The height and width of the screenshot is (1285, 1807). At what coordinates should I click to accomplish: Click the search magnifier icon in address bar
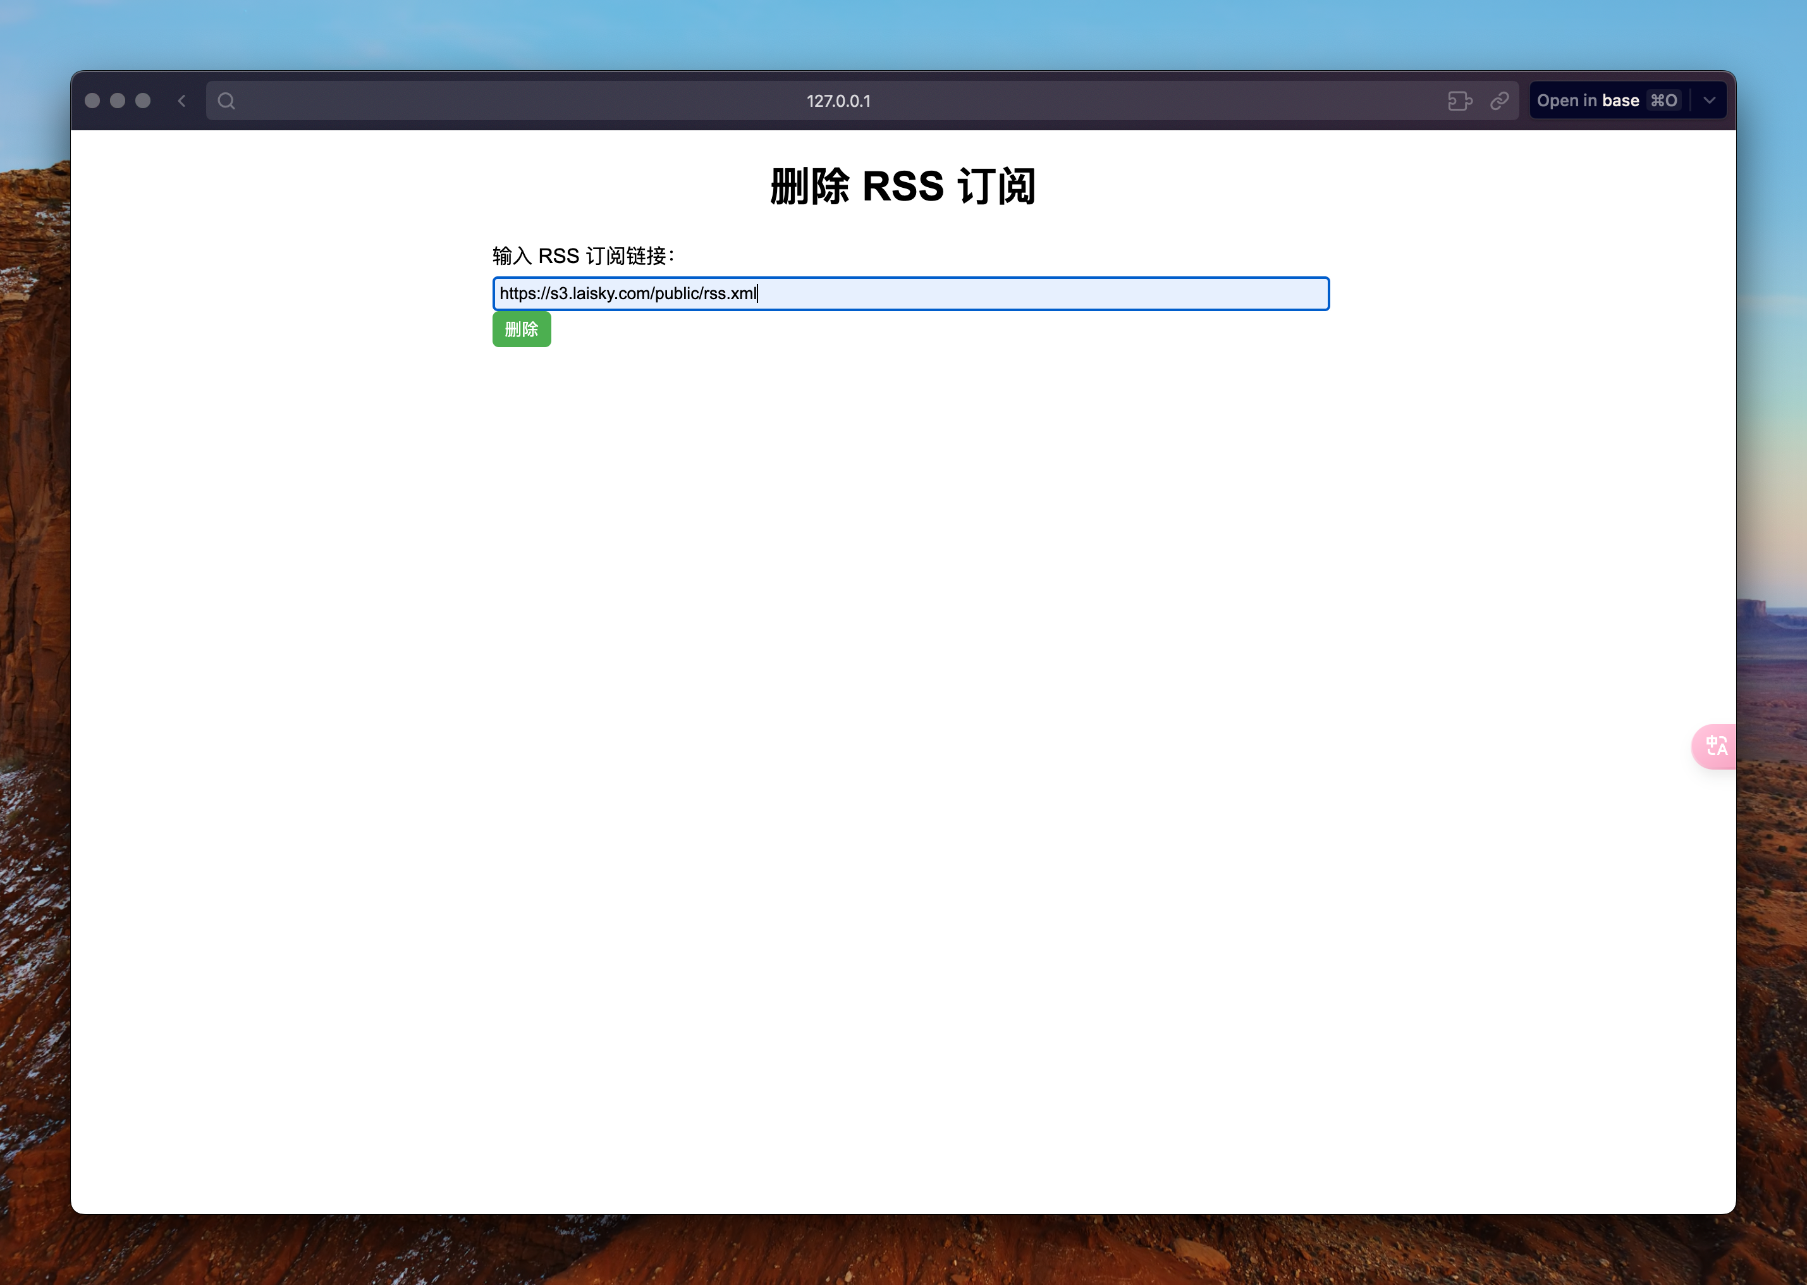[226, 101]
